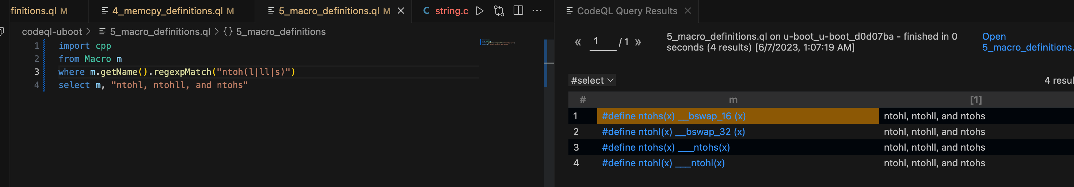Image resolution: width=1074 pixels, height=187 pixels.
Task: Run the query with the play icon
Action: pos(479,11)
